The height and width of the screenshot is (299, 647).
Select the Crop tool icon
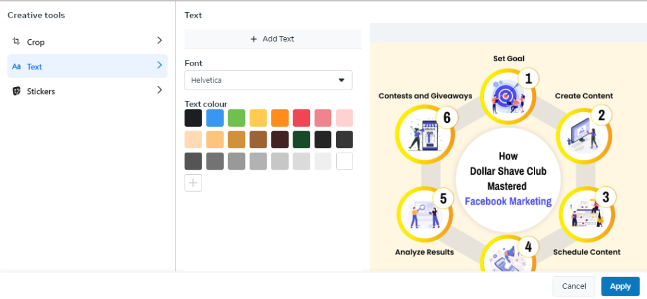pos(16,41)
